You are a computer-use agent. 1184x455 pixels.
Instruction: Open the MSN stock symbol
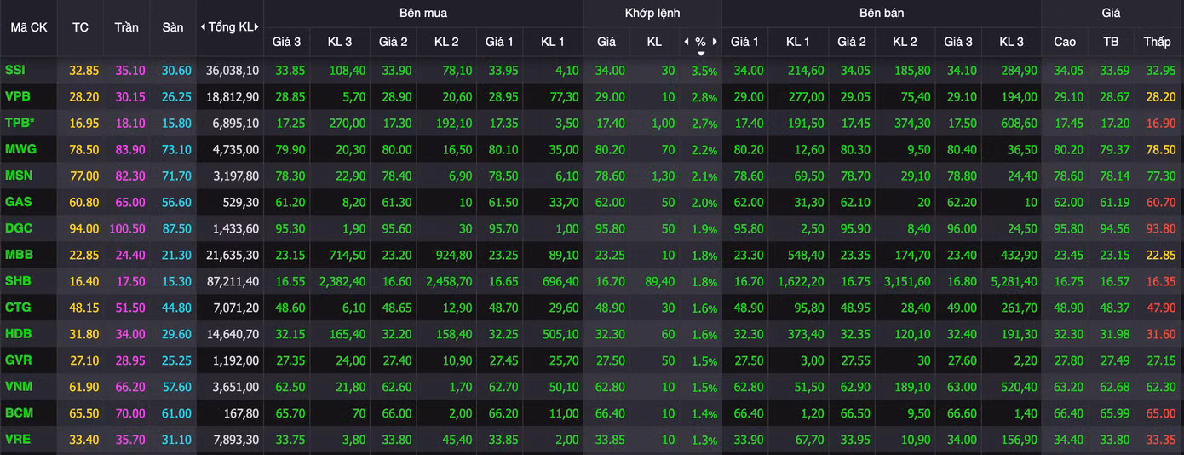(18, 176)
